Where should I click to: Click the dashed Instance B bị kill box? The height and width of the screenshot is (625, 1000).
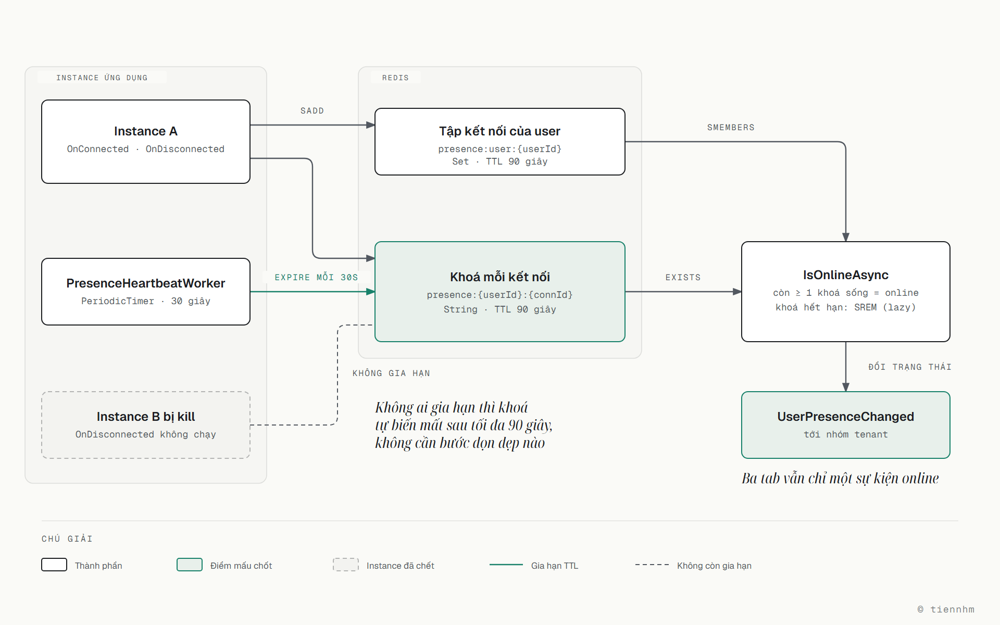[146, 425]
